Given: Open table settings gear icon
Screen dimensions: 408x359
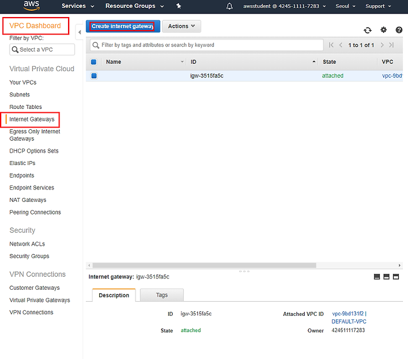Looking at the screenshot, I should click(x=384, y=30).
